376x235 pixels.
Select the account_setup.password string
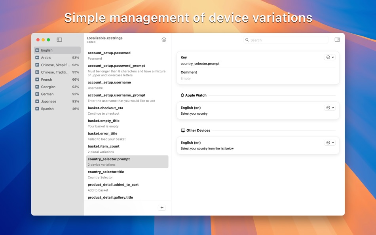[127, 56]
